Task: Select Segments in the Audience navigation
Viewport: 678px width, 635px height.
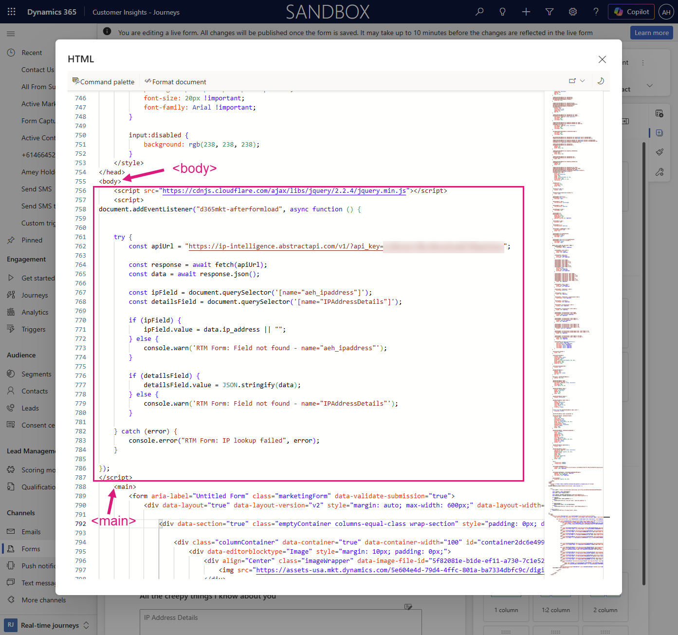Action: pos(36,374)
